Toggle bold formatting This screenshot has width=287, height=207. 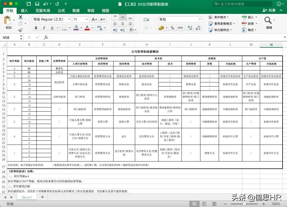36,28
